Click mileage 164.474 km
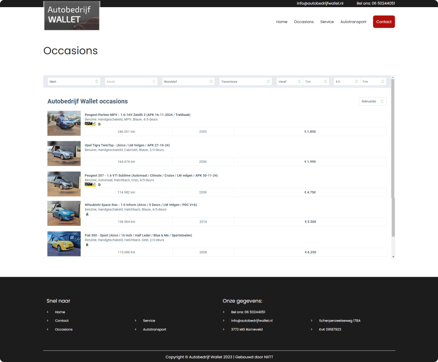Viewport: 438px width, 362px height. coord(126,162)
